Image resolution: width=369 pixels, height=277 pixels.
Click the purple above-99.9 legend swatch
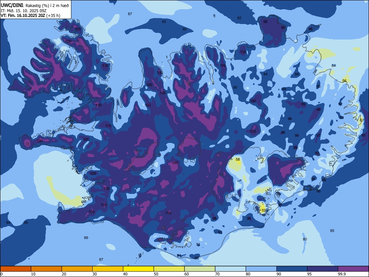tap(353, 269)
